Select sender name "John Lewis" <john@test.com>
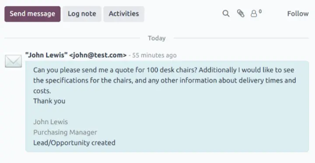Viewport: 315px width, 163px height. coord(76,55)
